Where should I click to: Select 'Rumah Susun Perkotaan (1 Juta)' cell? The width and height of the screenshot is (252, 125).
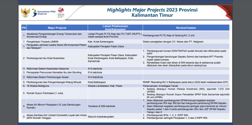coord(57,93)
